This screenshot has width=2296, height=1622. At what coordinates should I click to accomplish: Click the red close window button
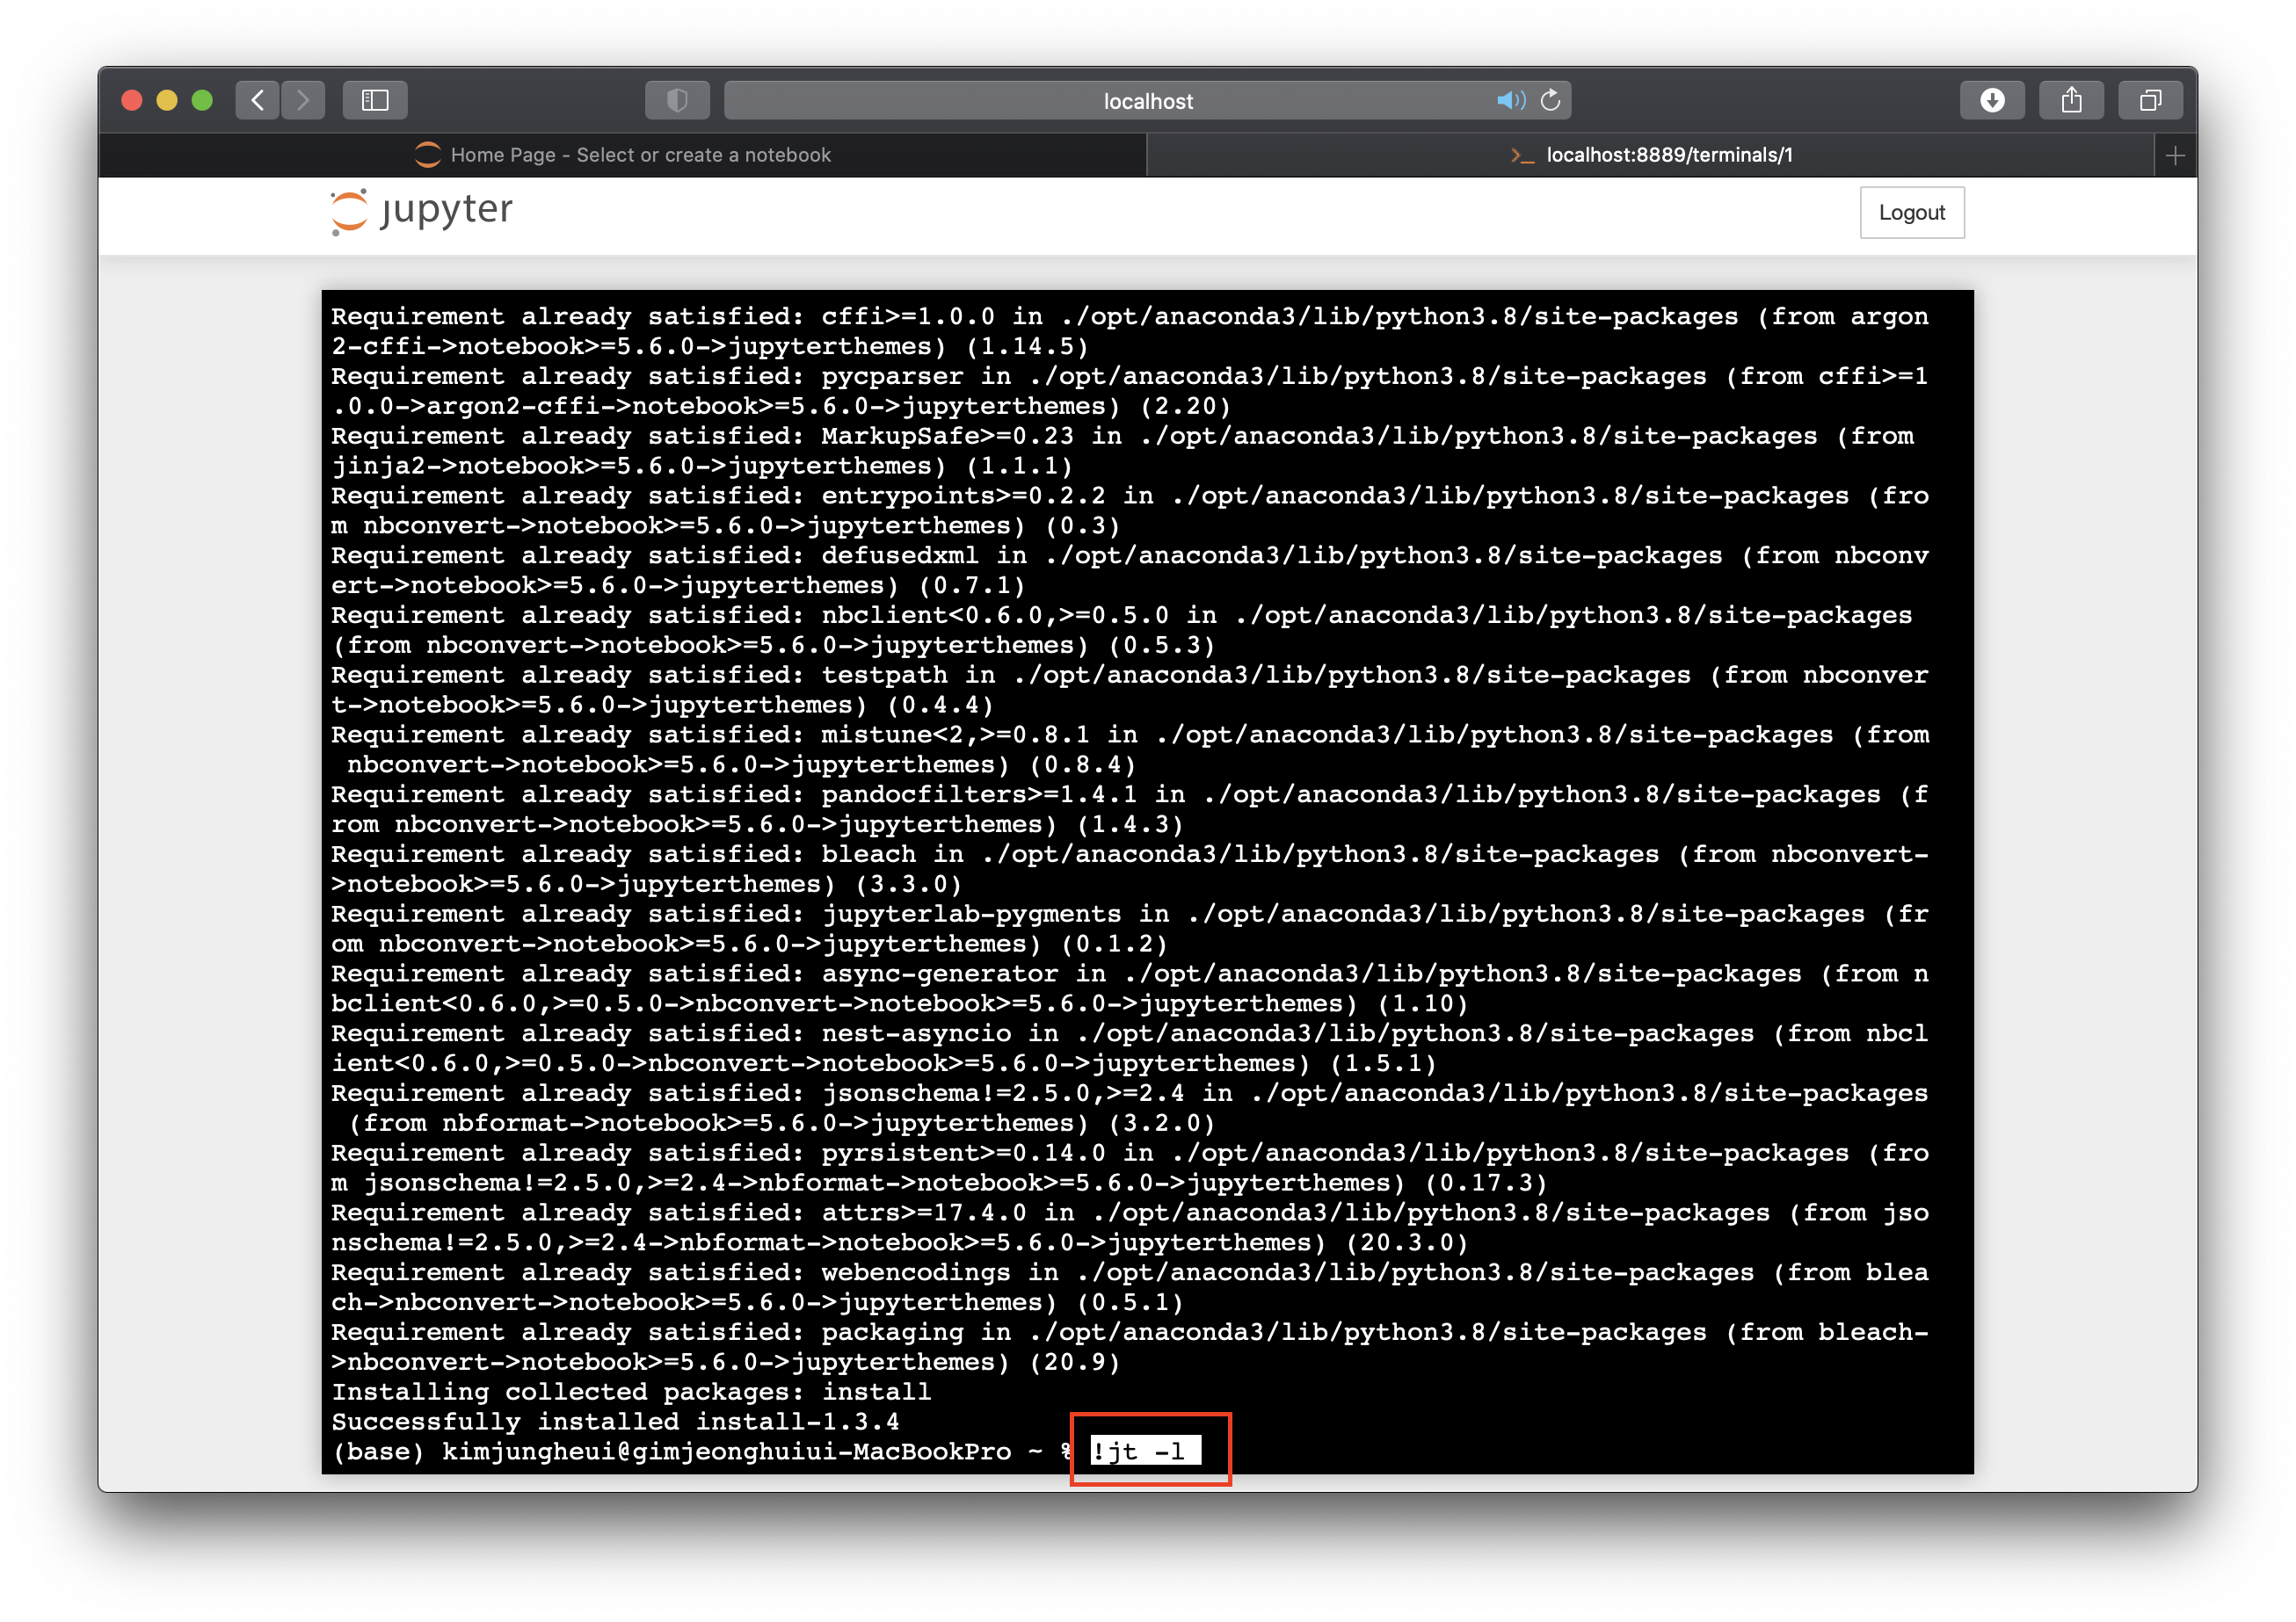[131, 100]
